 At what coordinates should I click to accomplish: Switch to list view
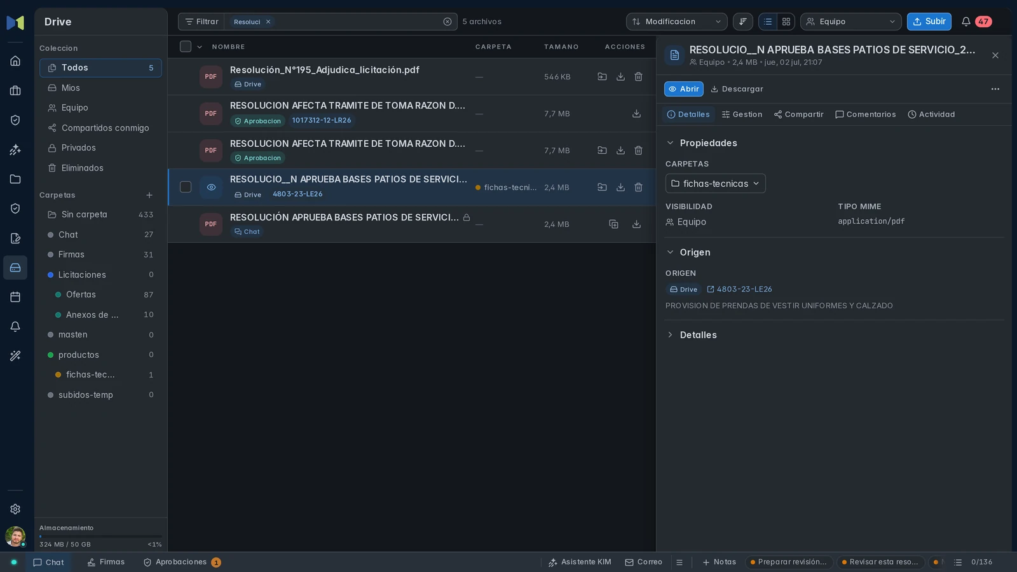click(x=768, y=22)
